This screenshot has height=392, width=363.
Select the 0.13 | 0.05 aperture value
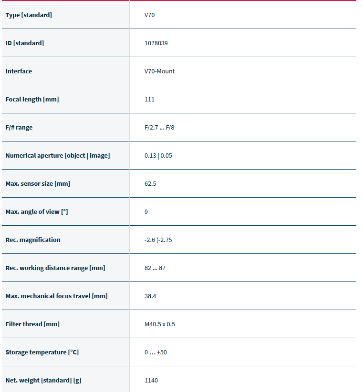[x=158, y=155]
